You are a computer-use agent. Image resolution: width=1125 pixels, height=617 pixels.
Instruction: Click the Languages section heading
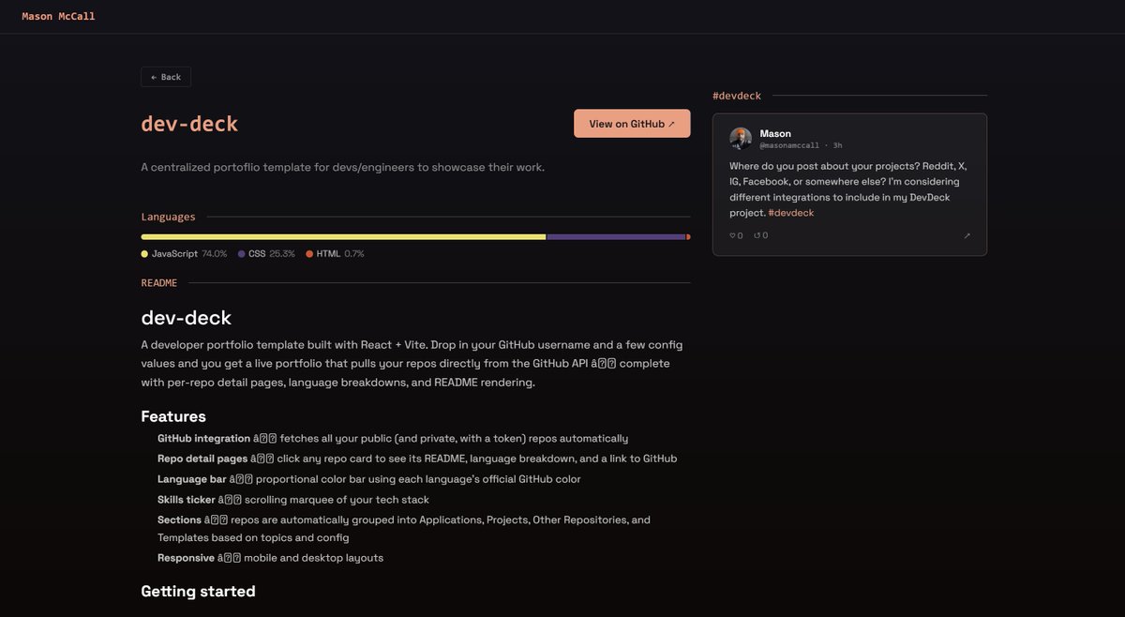tap(168, 217)
